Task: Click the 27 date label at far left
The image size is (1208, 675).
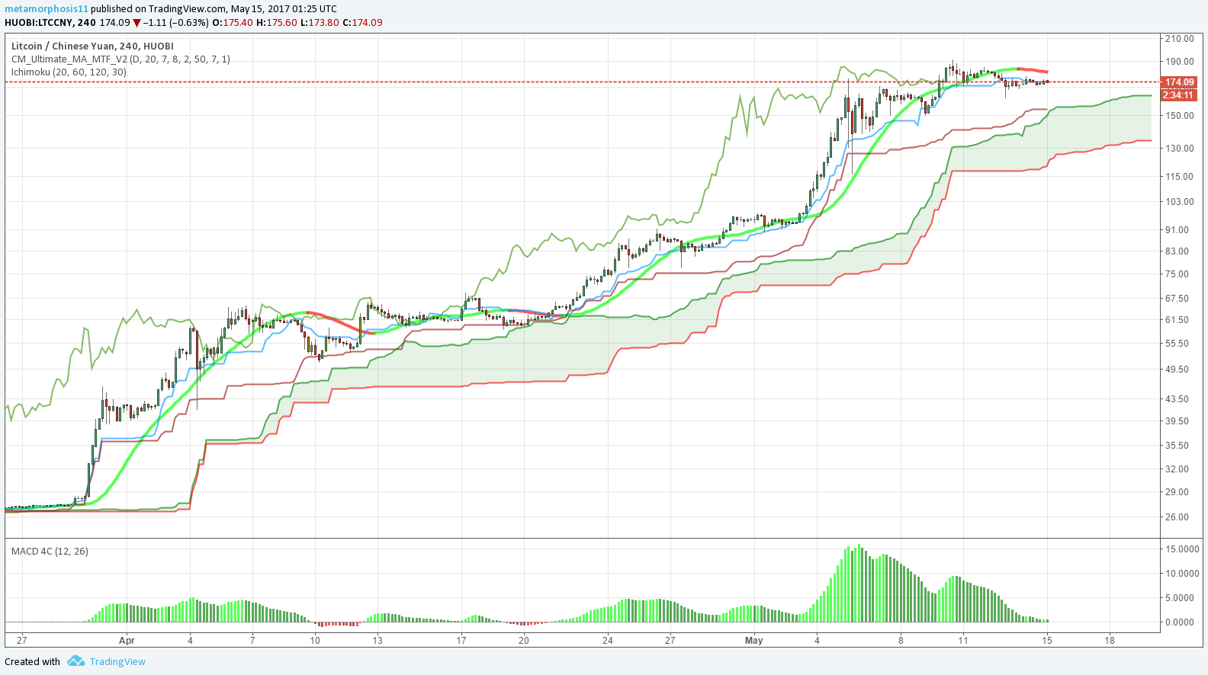Action: pos(22,640)
